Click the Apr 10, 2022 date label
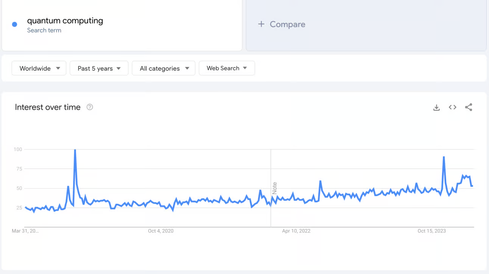 click(x=296, y=231)
